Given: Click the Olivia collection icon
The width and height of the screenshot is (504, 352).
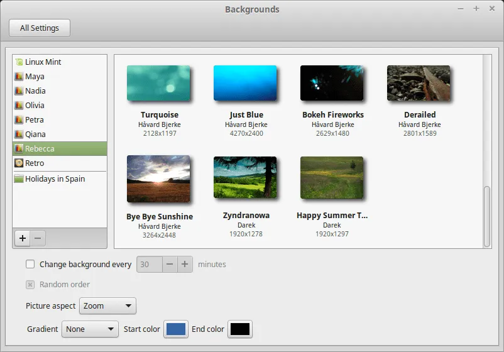Looking at the screenshot, I should [x=19, y=106].
